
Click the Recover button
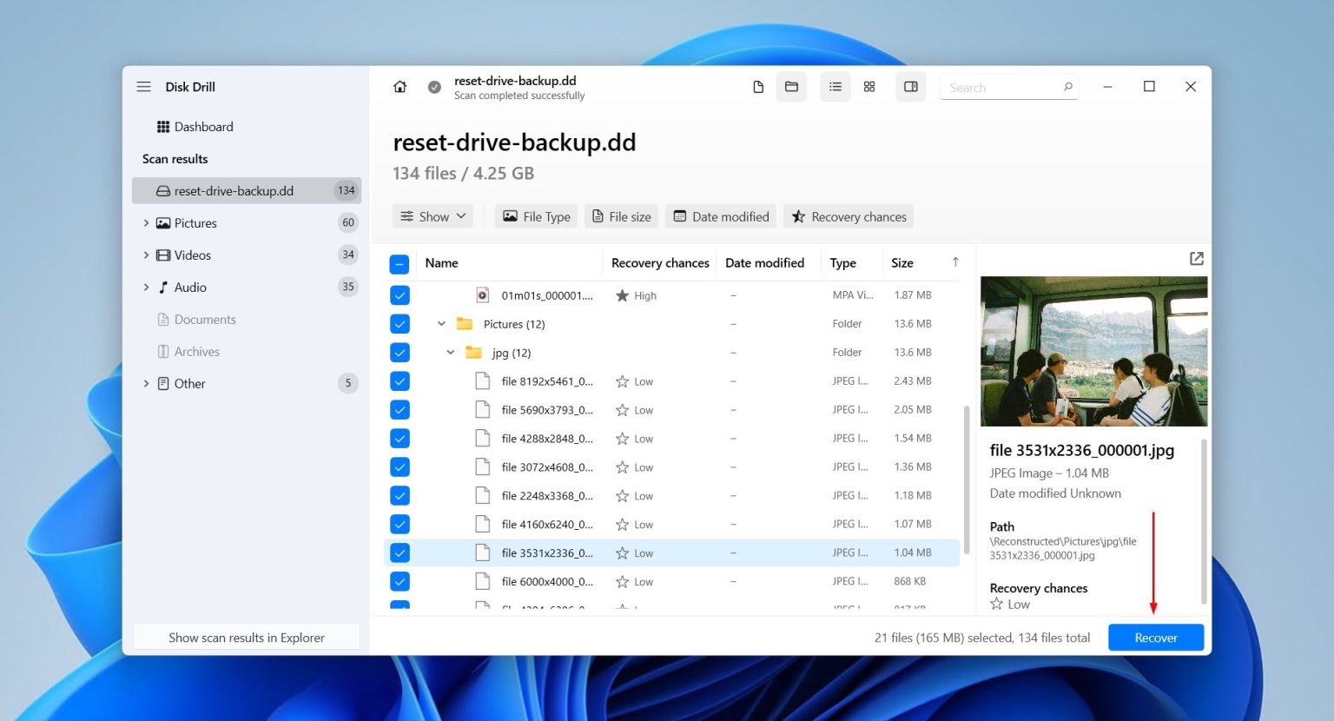pos(1156,638)
